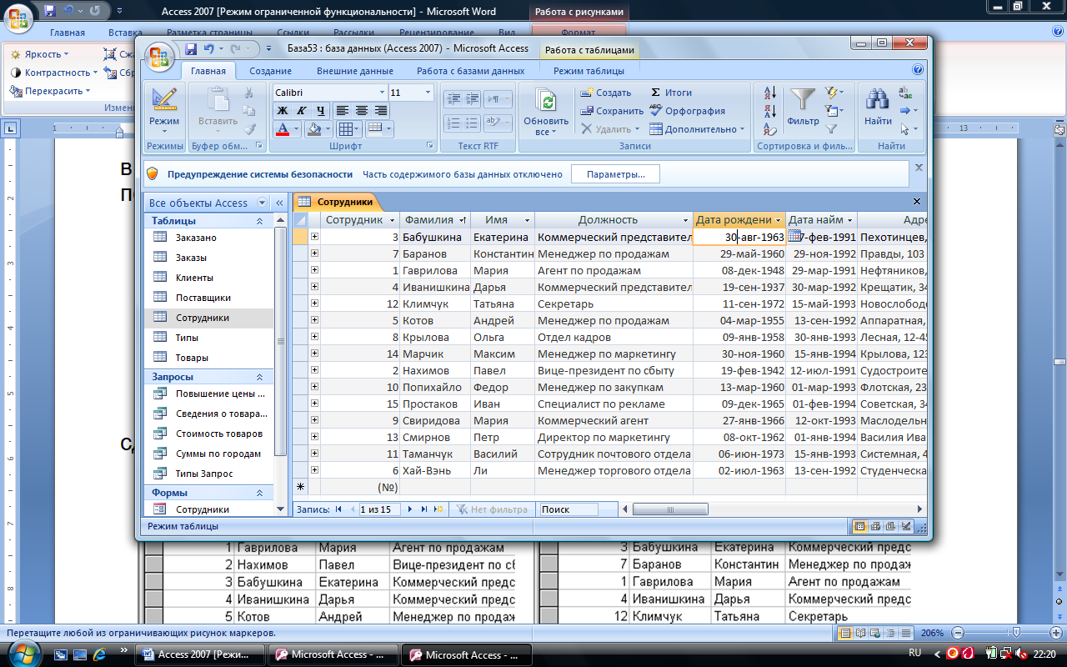Click the Поиск search box in navigation bar
This screenshot has width=1067, height=667.
pos(568,509)
